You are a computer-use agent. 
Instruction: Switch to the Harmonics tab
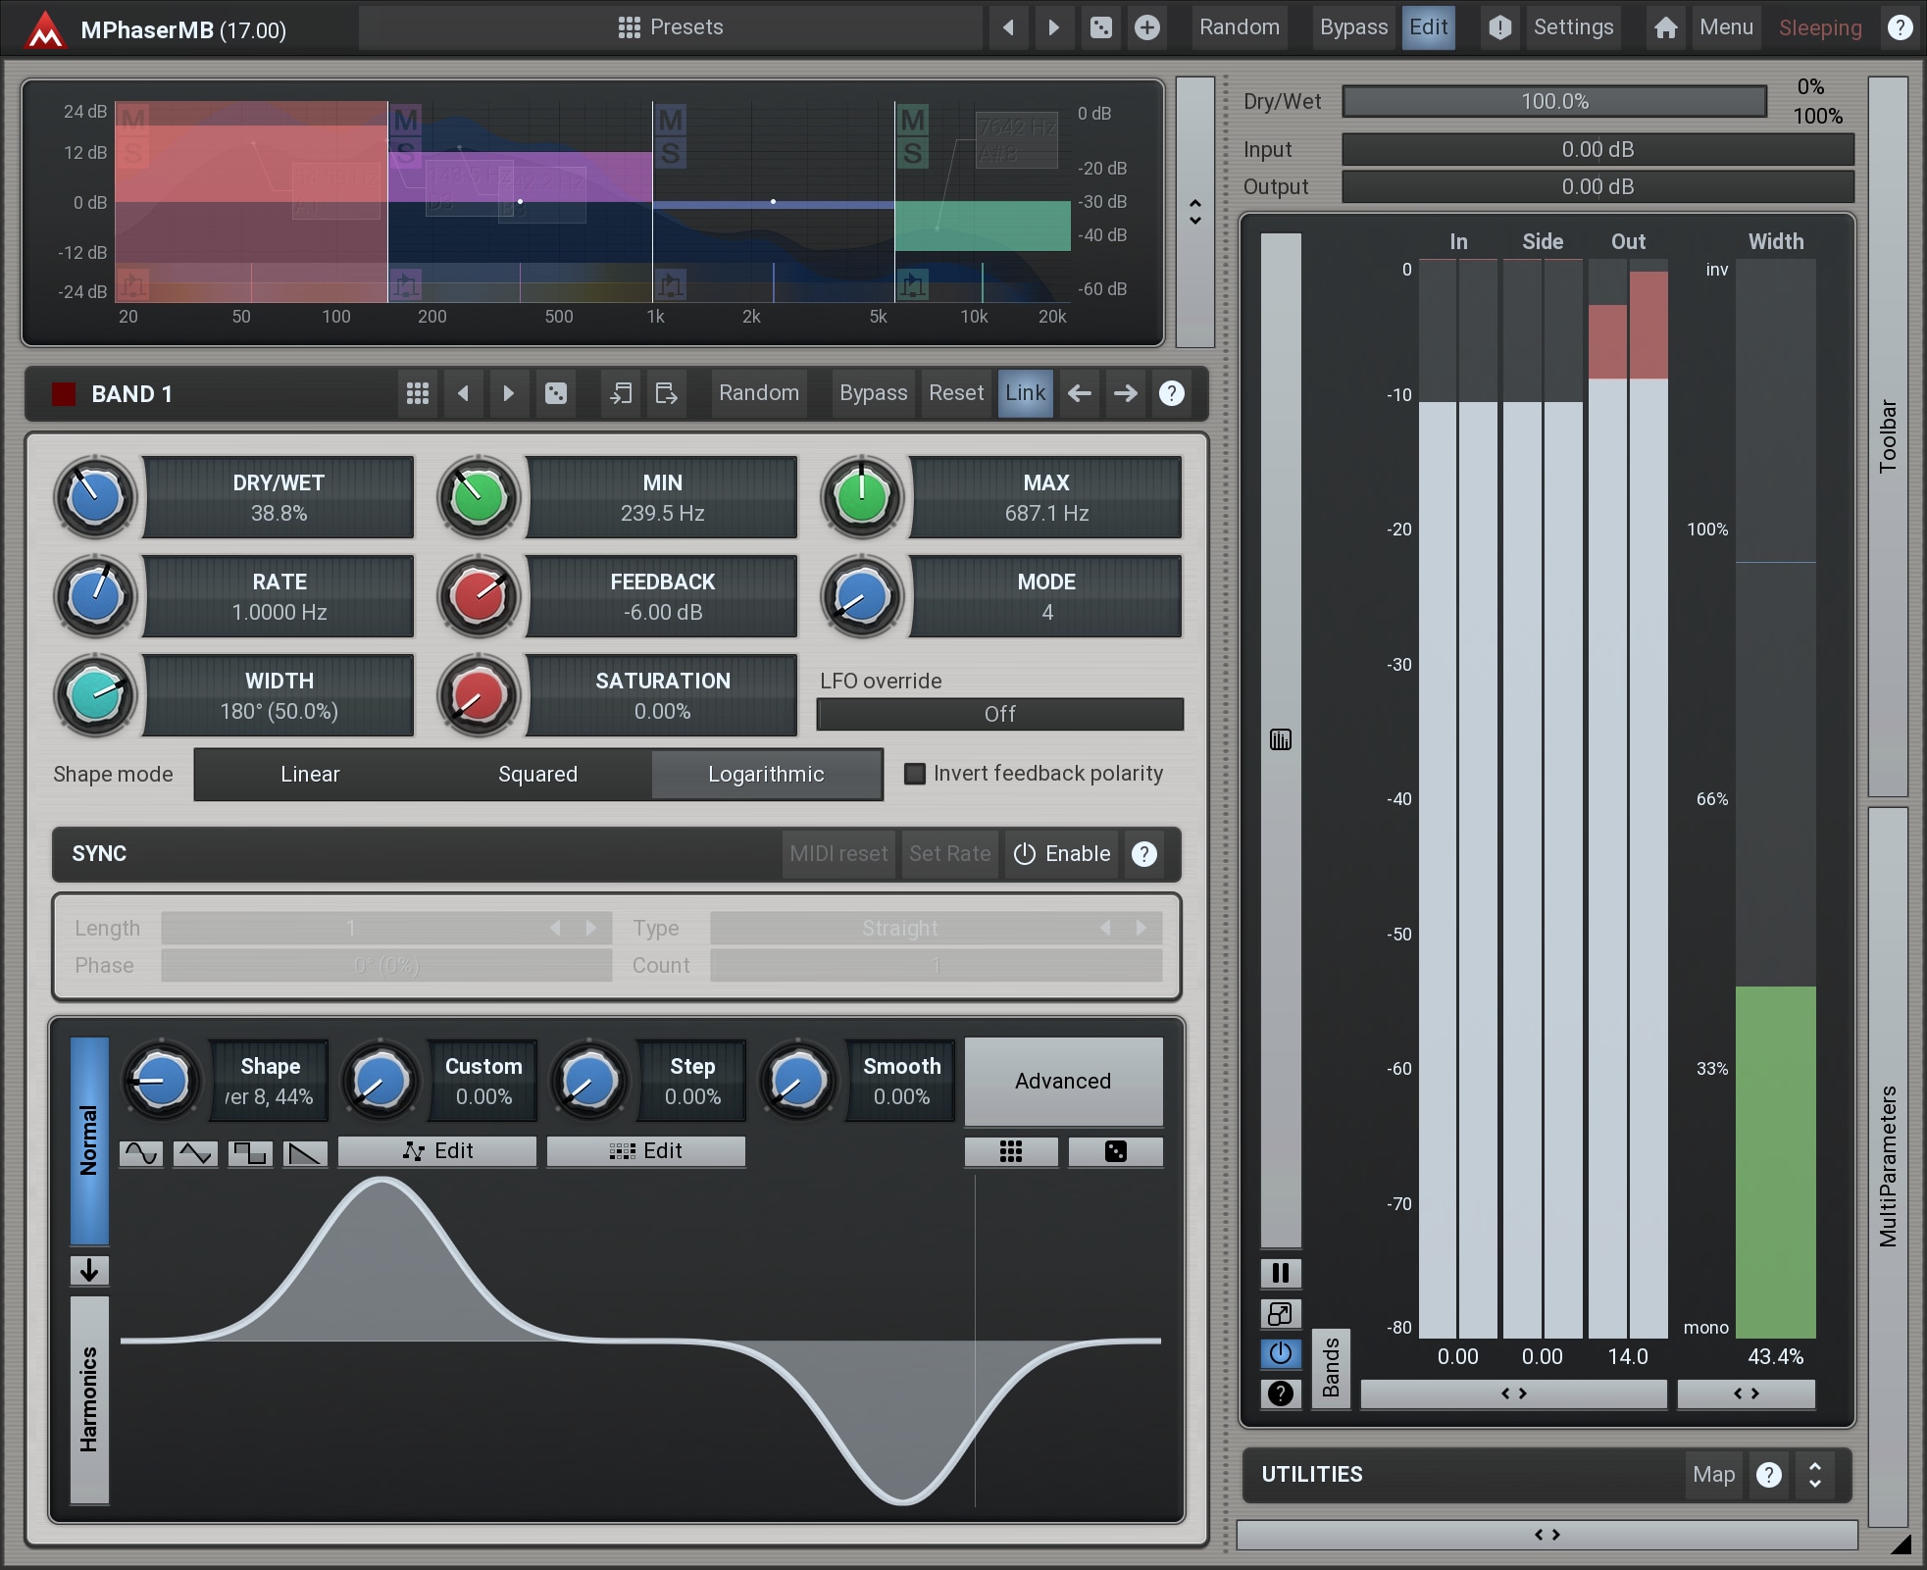[x=89, y=1399]
